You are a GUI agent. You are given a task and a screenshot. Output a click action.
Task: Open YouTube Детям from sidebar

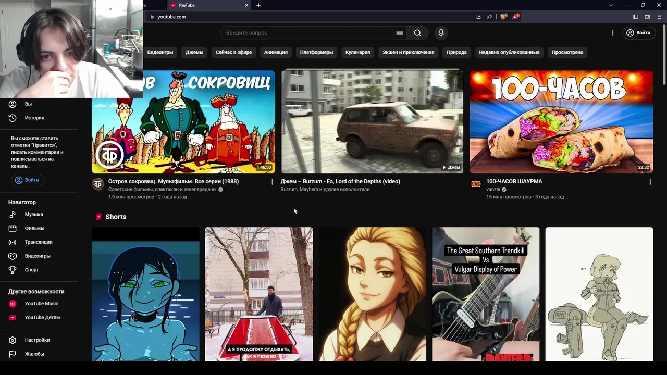[34, 317]
